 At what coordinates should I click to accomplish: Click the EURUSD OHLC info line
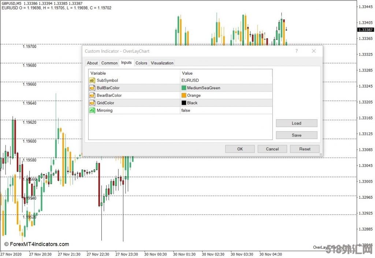pyautogui.click(x=56, y=8)
